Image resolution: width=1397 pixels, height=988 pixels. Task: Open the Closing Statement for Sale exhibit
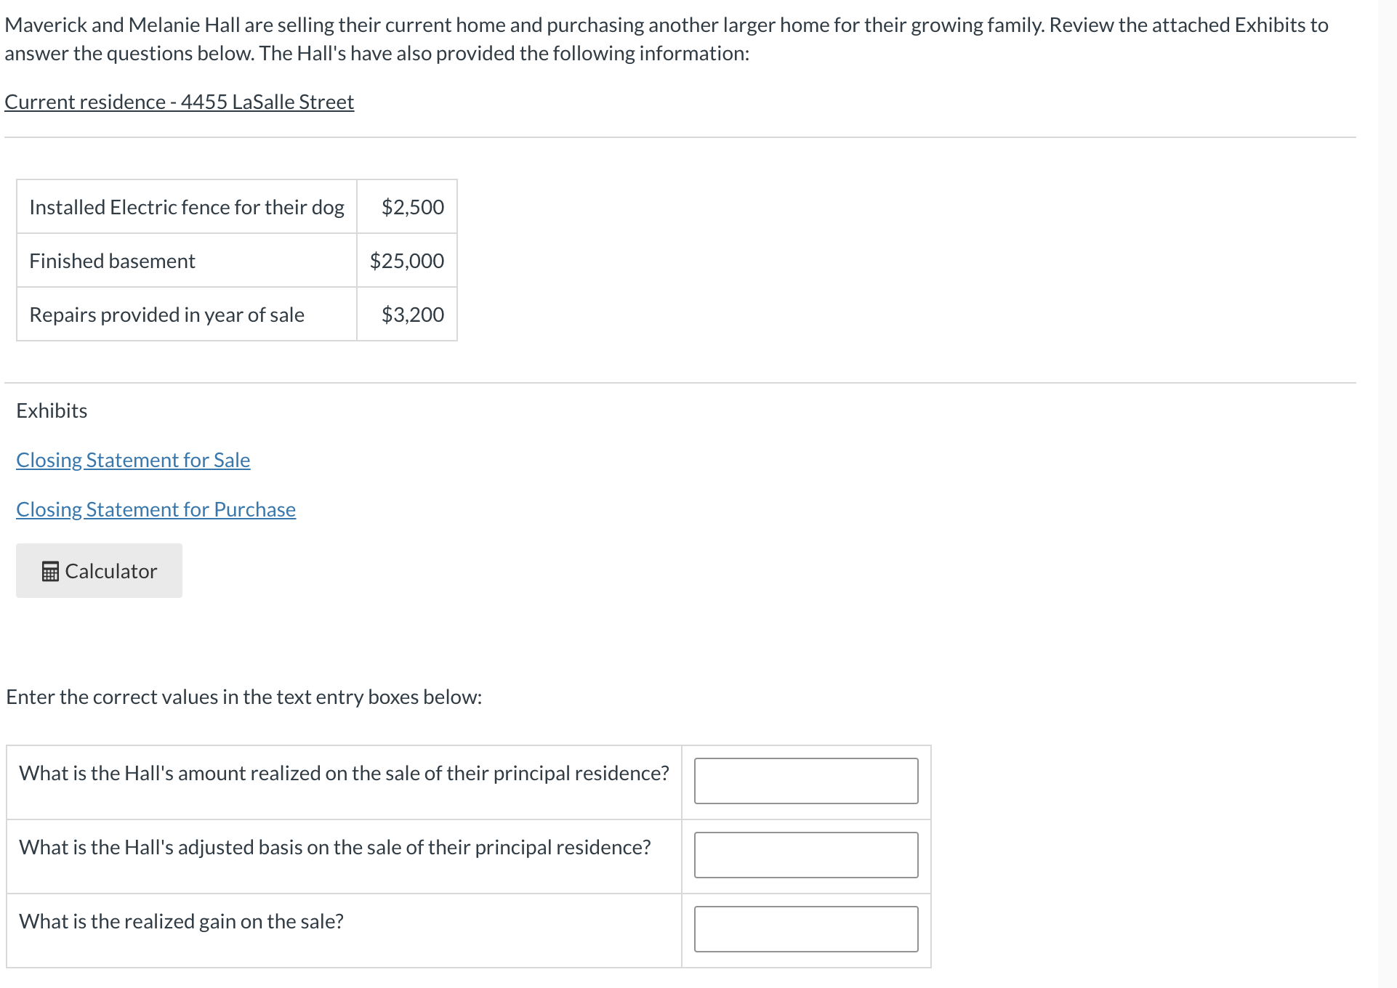133,460
